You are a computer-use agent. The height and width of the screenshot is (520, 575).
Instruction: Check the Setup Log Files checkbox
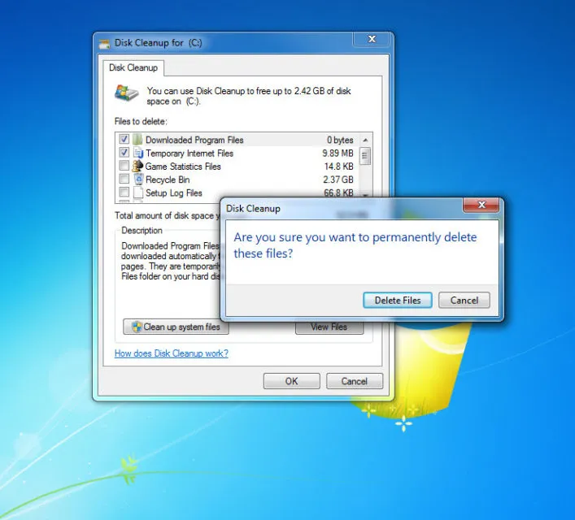124,192
